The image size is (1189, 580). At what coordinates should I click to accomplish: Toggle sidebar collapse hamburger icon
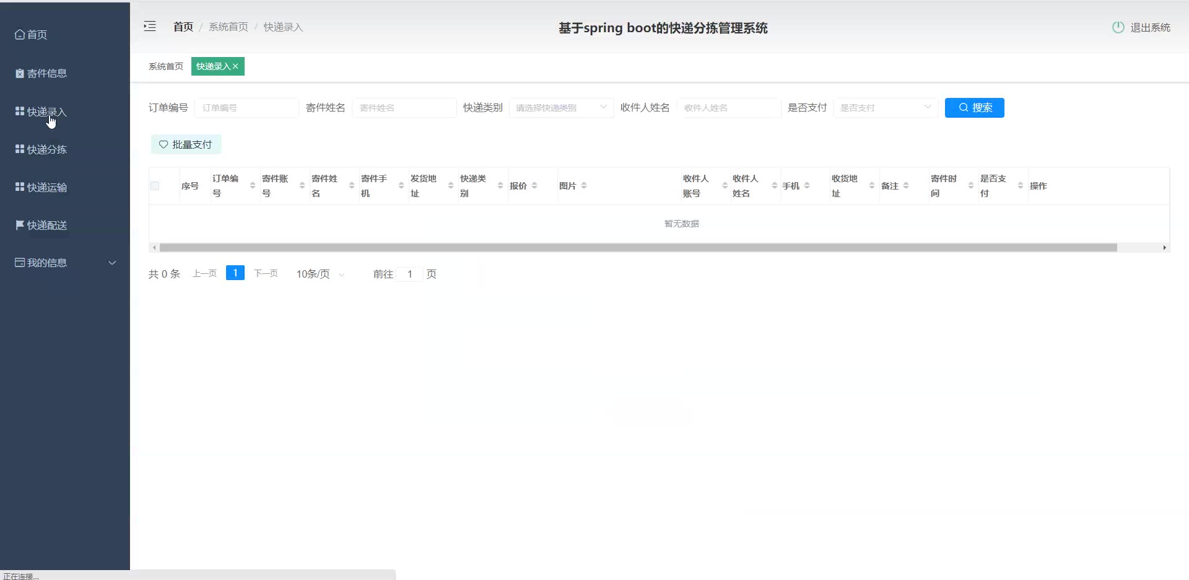click(150, 26)
